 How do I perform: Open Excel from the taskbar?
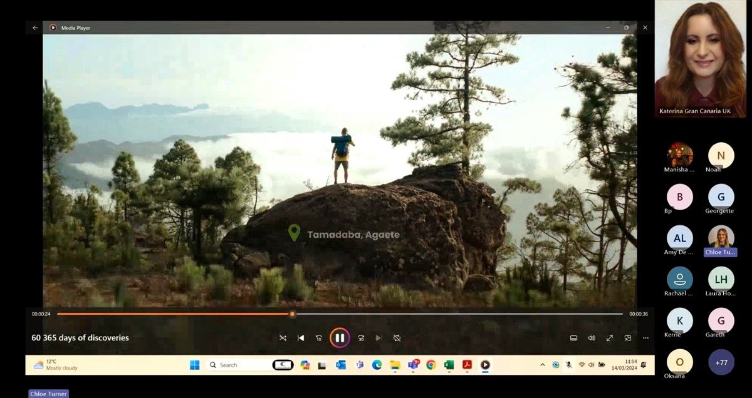[x=449, y=365]
